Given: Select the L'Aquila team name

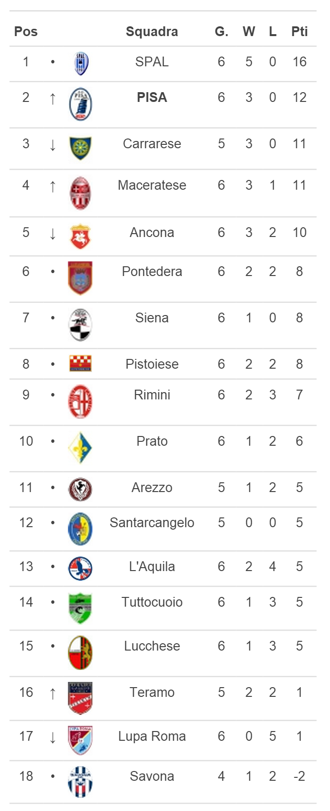Looking at the screenshot, I should [152, 567].
